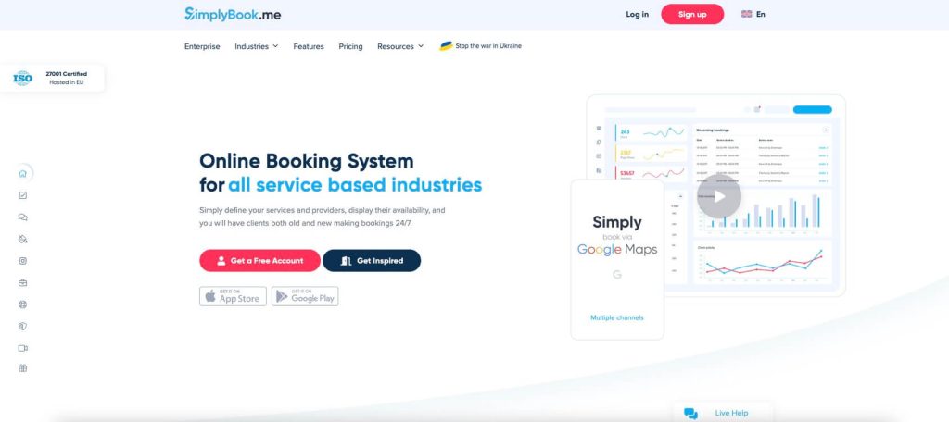Screen dimensions: 949x422
Task: Click the 27001 Certified text
Action: coord(67,74)
